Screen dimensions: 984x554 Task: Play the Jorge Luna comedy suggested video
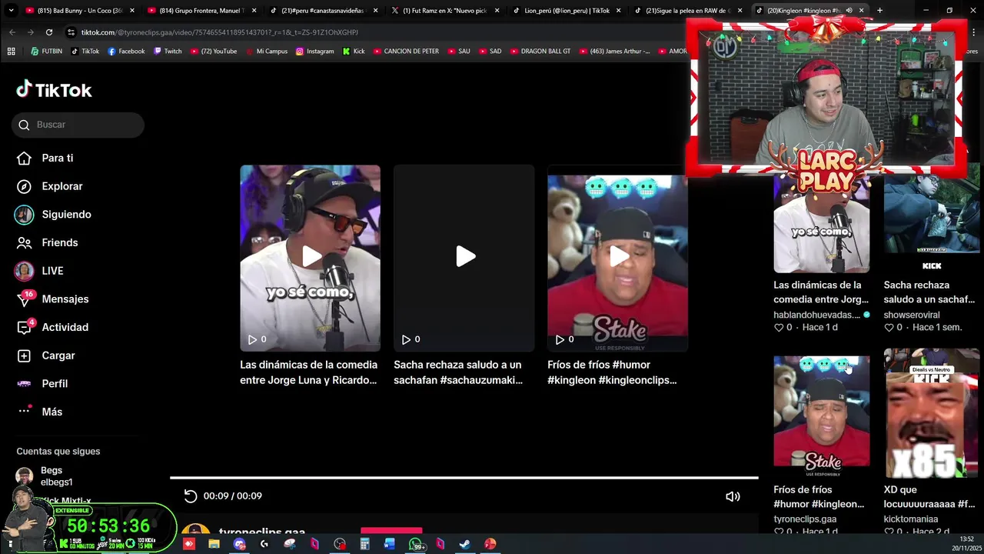click(310, 258)
